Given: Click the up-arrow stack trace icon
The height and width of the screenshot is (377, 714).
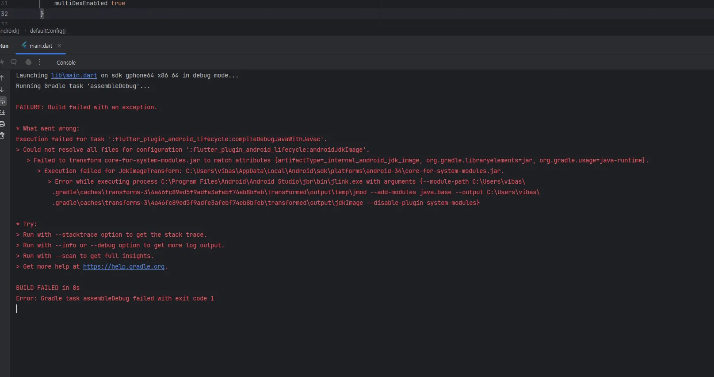Looking at the screenshot, I should point(2,78).
